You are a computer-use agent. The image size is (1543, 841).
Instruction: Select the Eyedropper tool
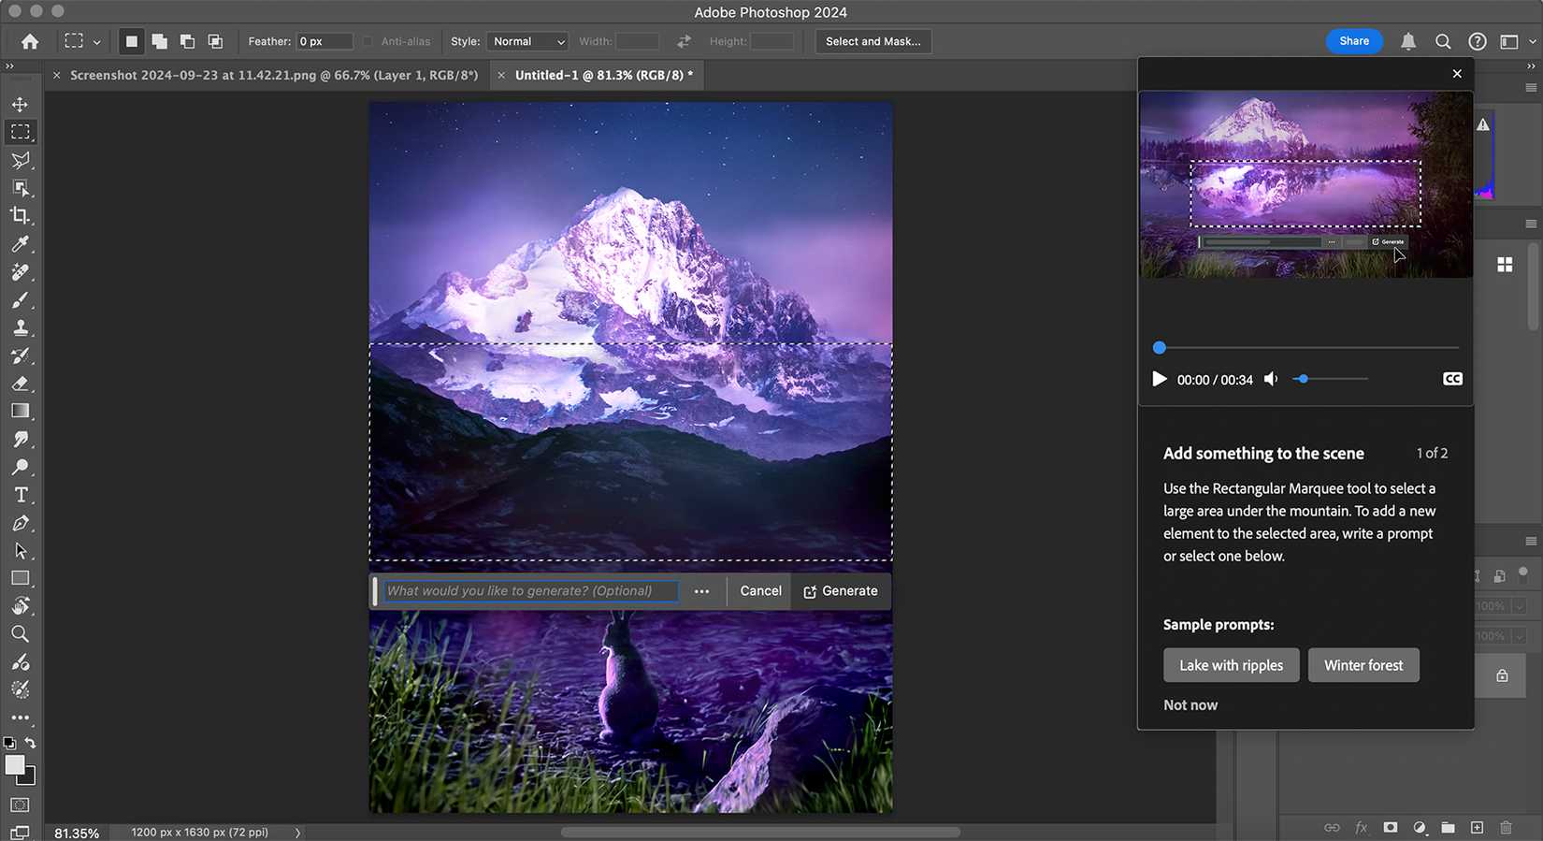20,244
